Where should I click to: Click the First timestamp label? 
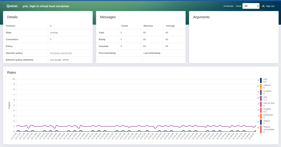[x=107, y=53]
